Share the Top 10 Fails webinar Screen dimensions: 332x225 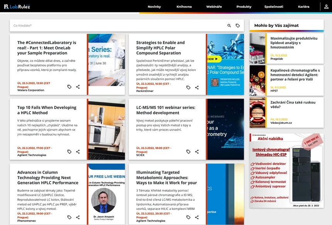[x=78, y=152]
